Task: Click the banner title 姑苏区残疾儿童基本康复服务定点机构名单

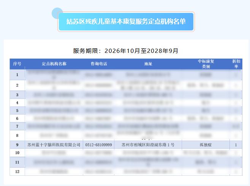Action: pyautogui.click(x=126, y=21)
